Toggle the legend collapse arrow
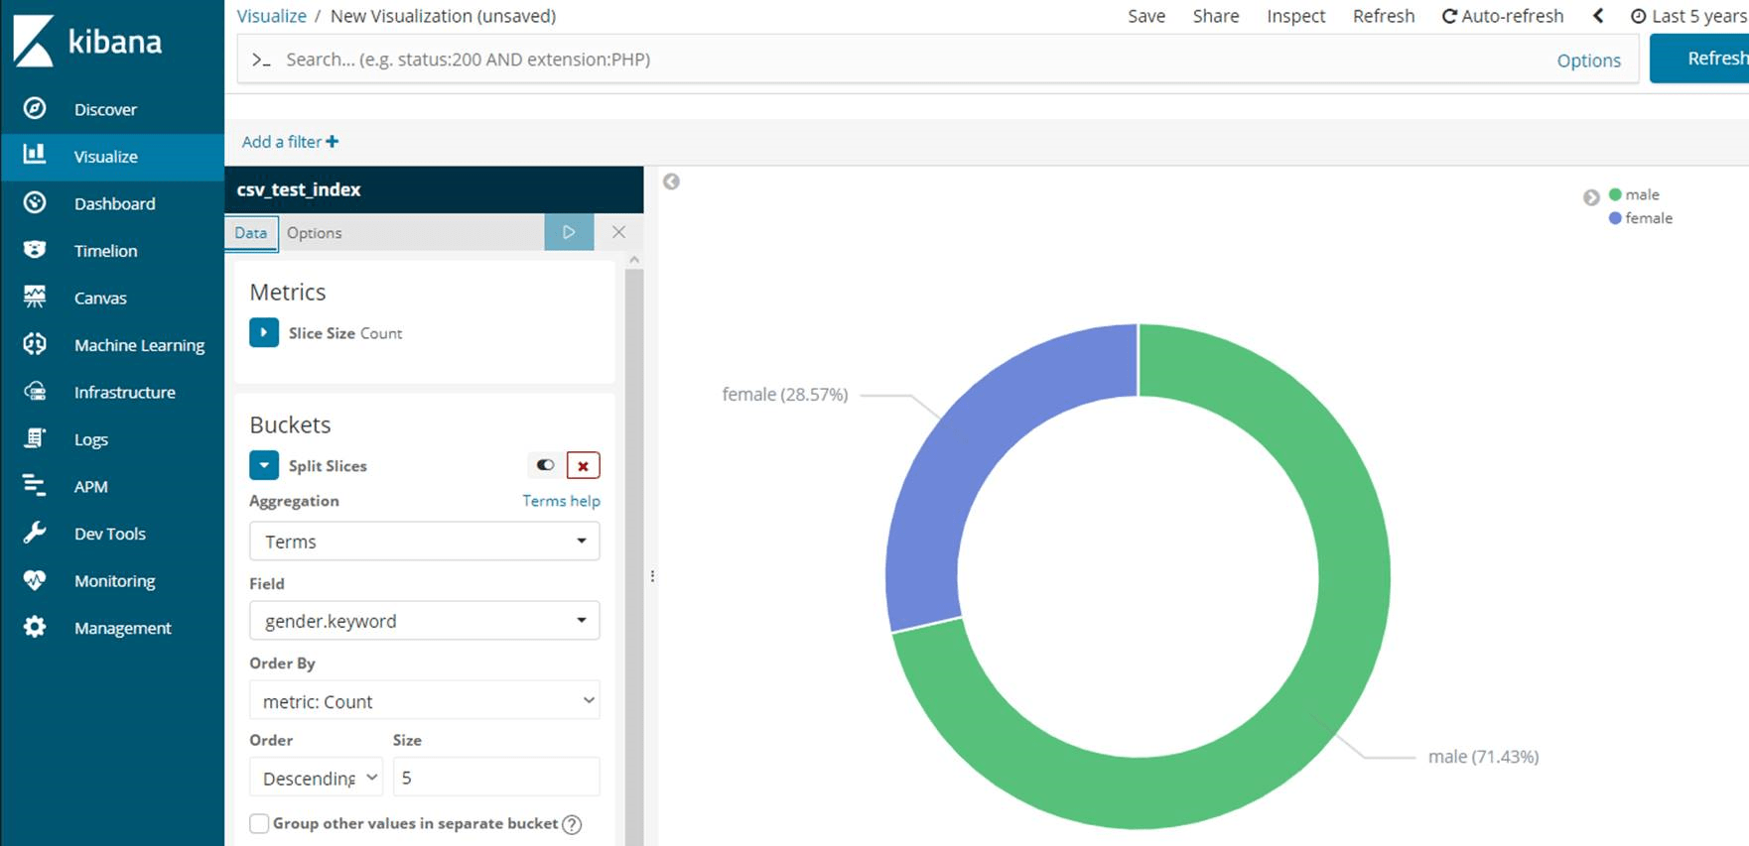 click(x=1591, y=197)
